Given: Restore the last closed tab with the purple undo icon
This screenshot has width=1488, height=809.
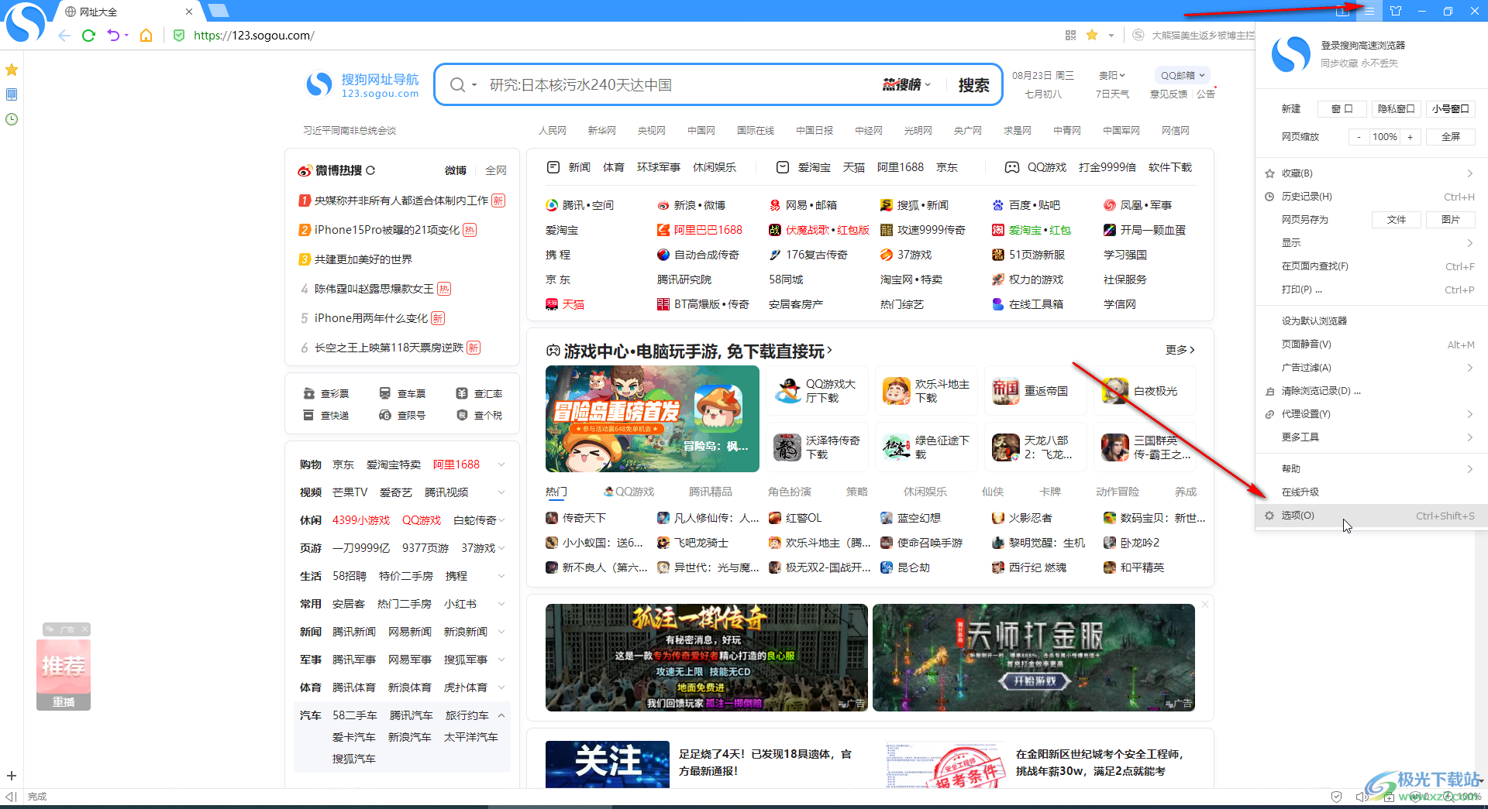Looking at the screenshot, I should (x=113, y=36).
